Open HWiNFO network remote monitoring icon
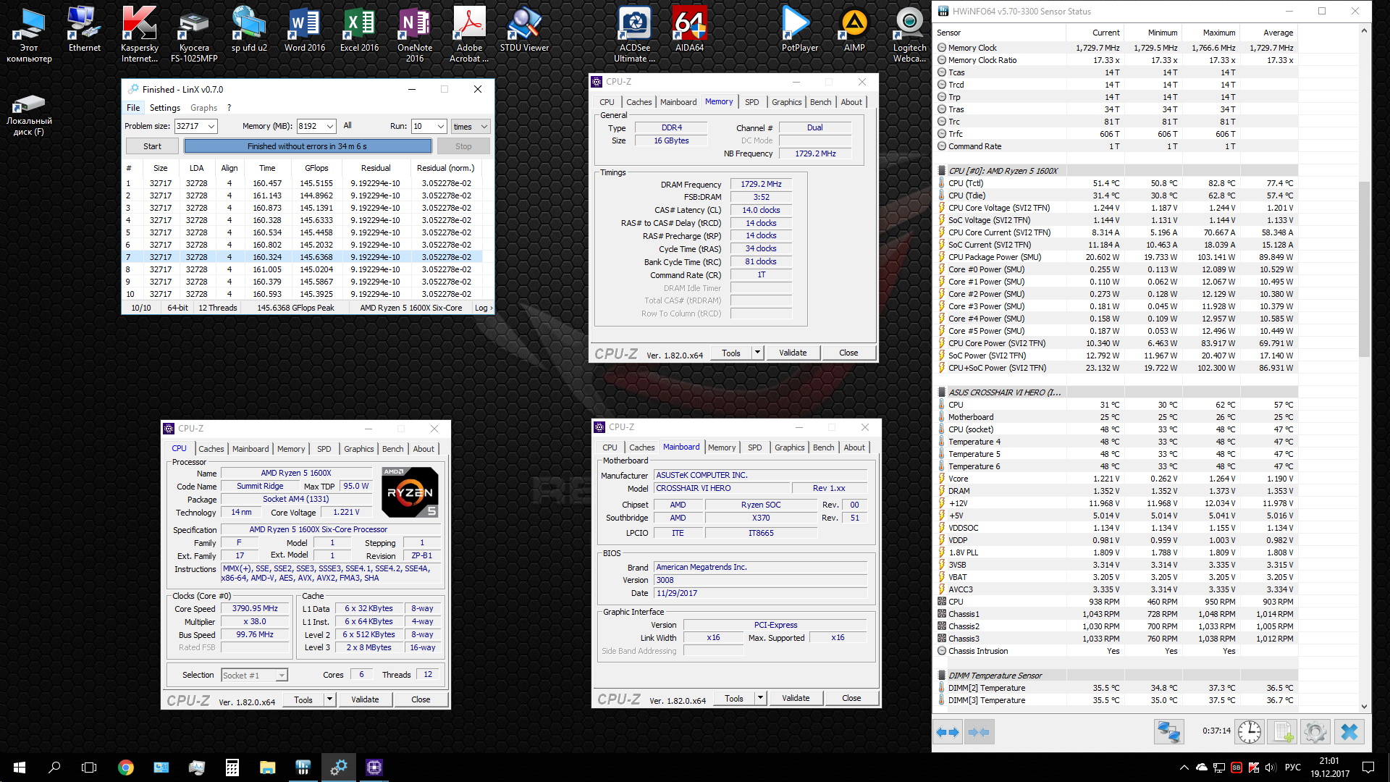This screenshot has height=782, width=1390. (x=1168, y=732)
